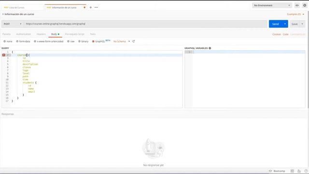This screenshot has height=174, width=309.
Task: Click the environment quick look eye icon
Action: pyautogui.click(x=297, y=5)
